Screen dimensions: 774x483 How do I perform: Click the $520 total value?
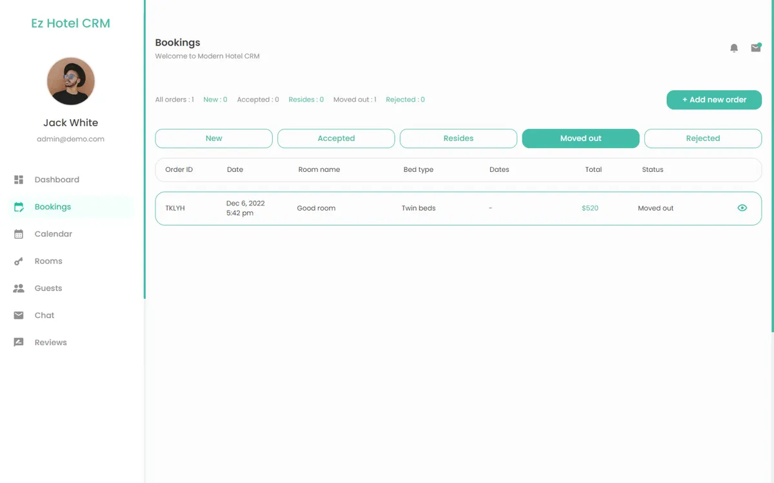click(590, 209)
